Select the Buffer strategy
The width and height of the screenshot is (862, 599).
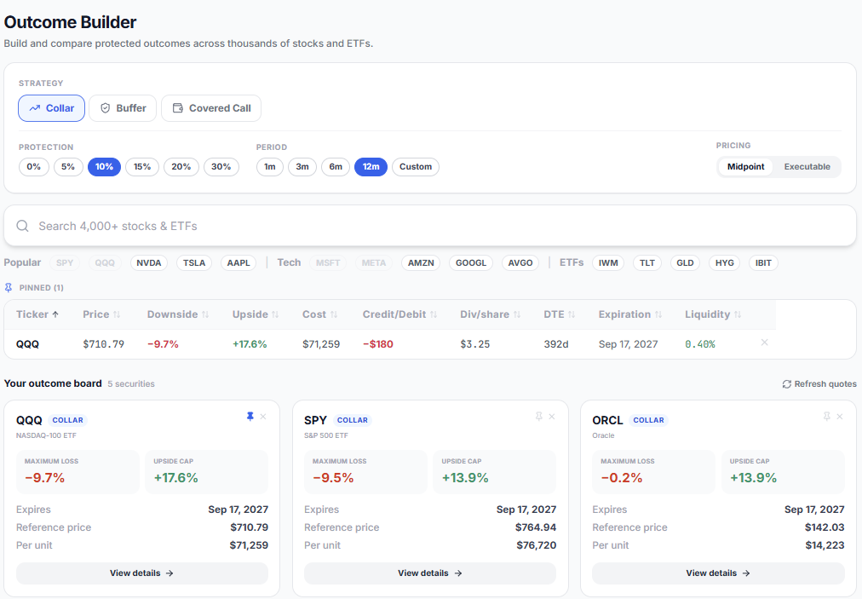123,108
